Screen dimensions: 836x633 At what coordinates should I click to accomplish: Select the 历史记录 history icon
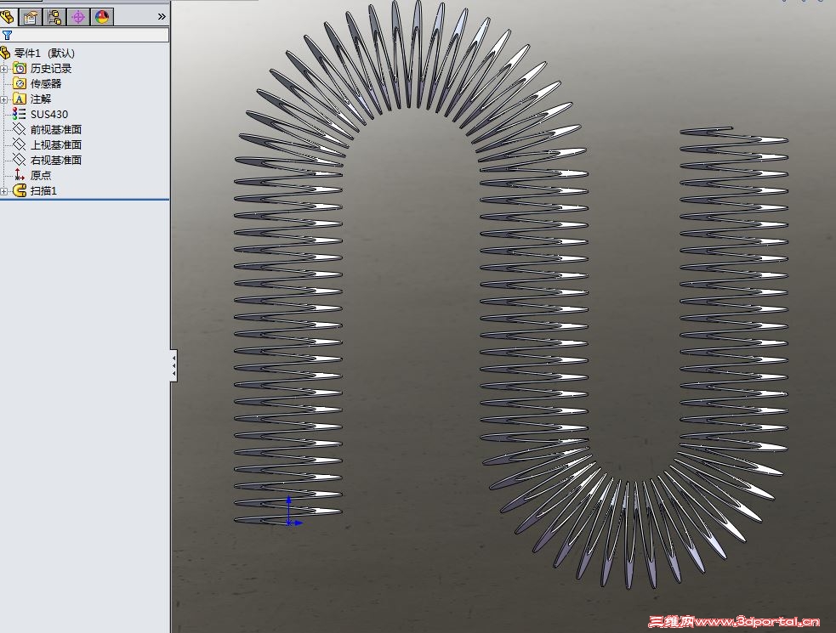pyautogui.click(x=20, y=68)
